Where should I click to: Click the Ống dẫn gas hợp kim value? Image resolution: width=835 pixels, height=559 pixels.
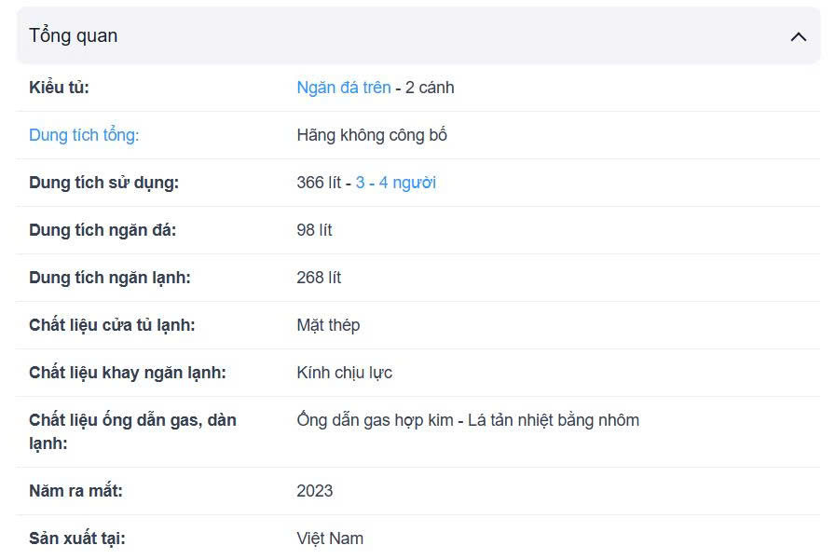[375, 420]
